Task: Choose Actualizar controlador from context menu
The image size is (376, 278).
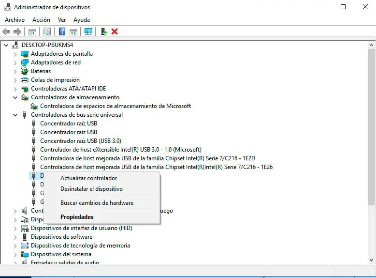Action: 101,178
